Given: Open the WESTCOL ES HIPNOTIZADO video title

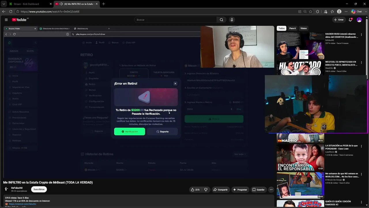Looking at the screenshot, I should [x=342, y=64].
